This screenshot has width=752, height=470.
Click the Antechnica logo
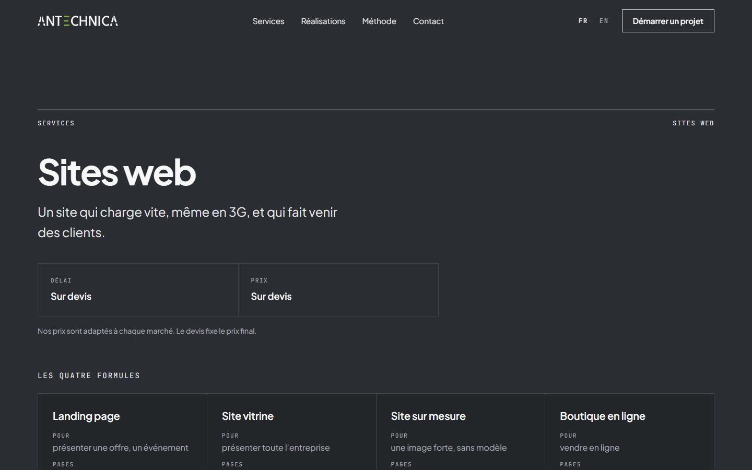pos(78,21)
